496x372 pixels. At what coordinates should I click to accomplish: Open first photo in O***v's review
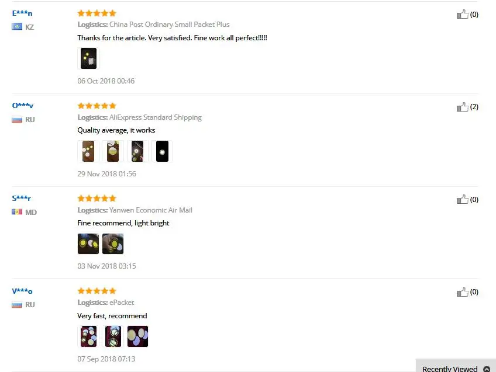pos(88,151)
